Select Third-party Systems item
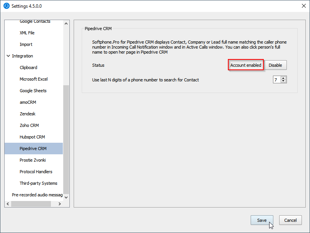 pyautogui.click(x=39, y=183)
